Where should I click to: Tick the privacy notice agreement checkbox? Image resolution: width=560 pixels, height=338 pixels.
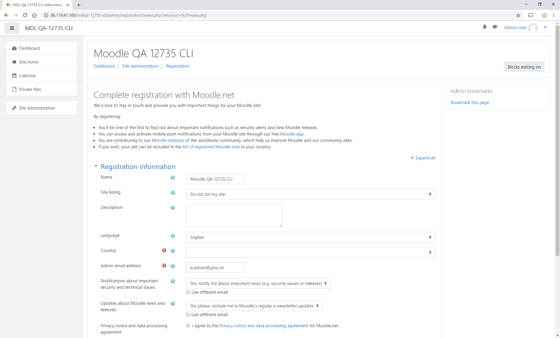coord(188,325)
